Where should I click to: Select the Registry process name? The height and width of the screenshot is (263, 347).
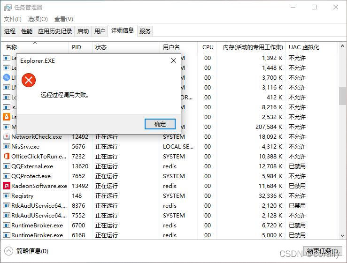click(23, 196)
